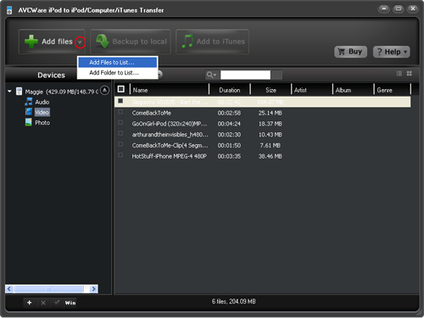Open search magnifier options dropdown
Viewport: 424px width, 318px height.
click(211, 75)
